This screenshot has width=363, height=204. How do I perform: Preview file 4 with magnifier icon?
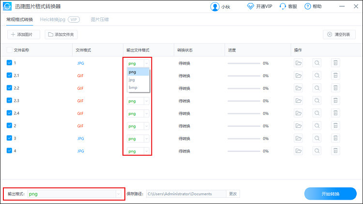(317, 151)
